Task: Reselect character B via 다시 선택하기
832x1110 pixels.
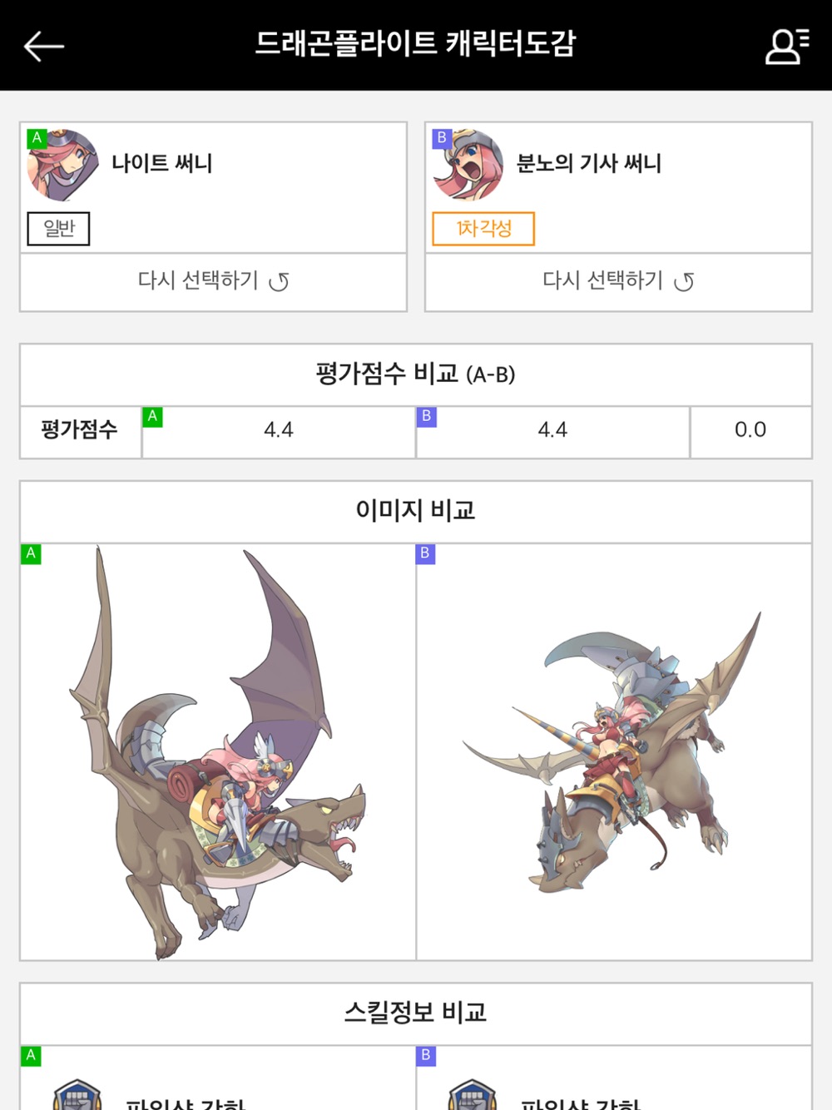Action: (x=618, y=282)
